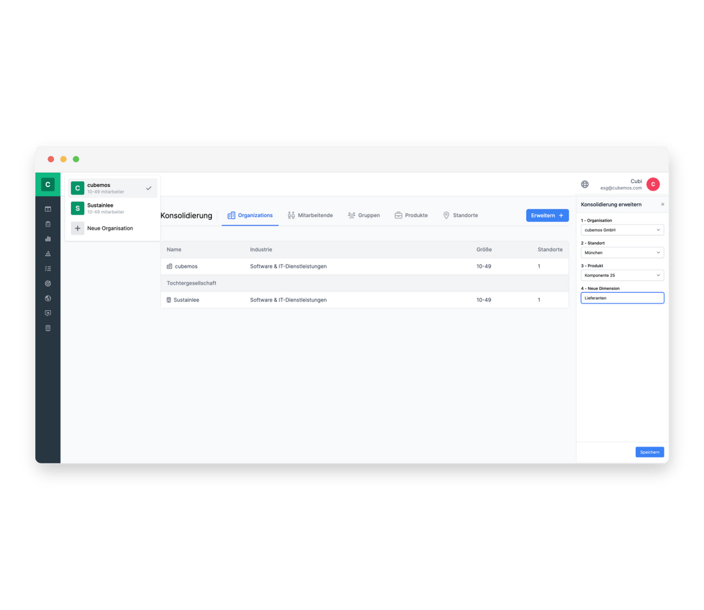704x610 pixels.
Task: Click the red Cubi avatar circle
Action: click(x=653, y=184)
